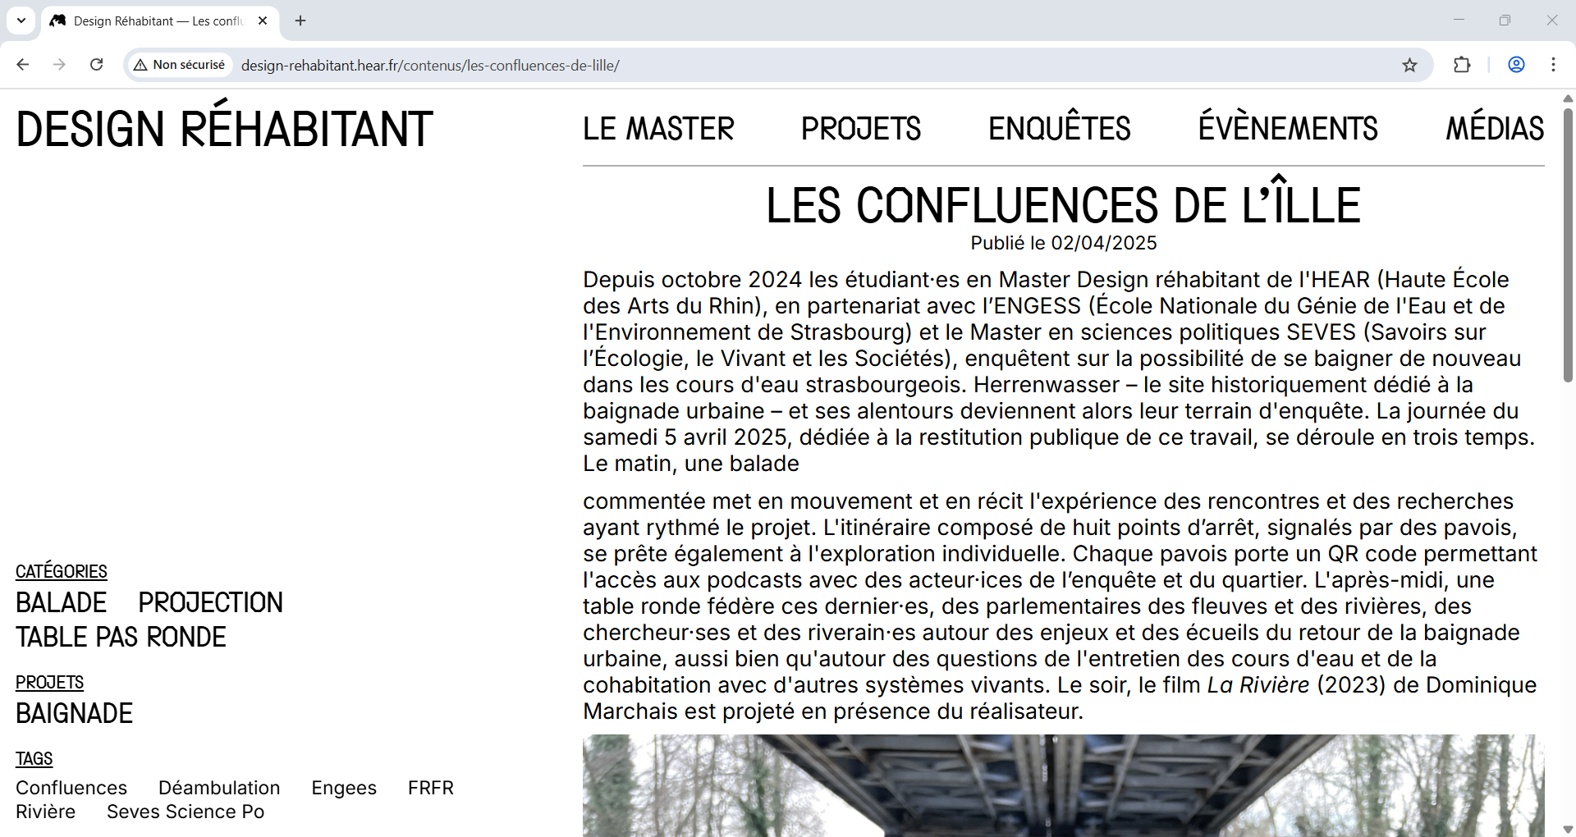
Task: Bookmark this page with the star
Action: click(x=1411, y=65)
